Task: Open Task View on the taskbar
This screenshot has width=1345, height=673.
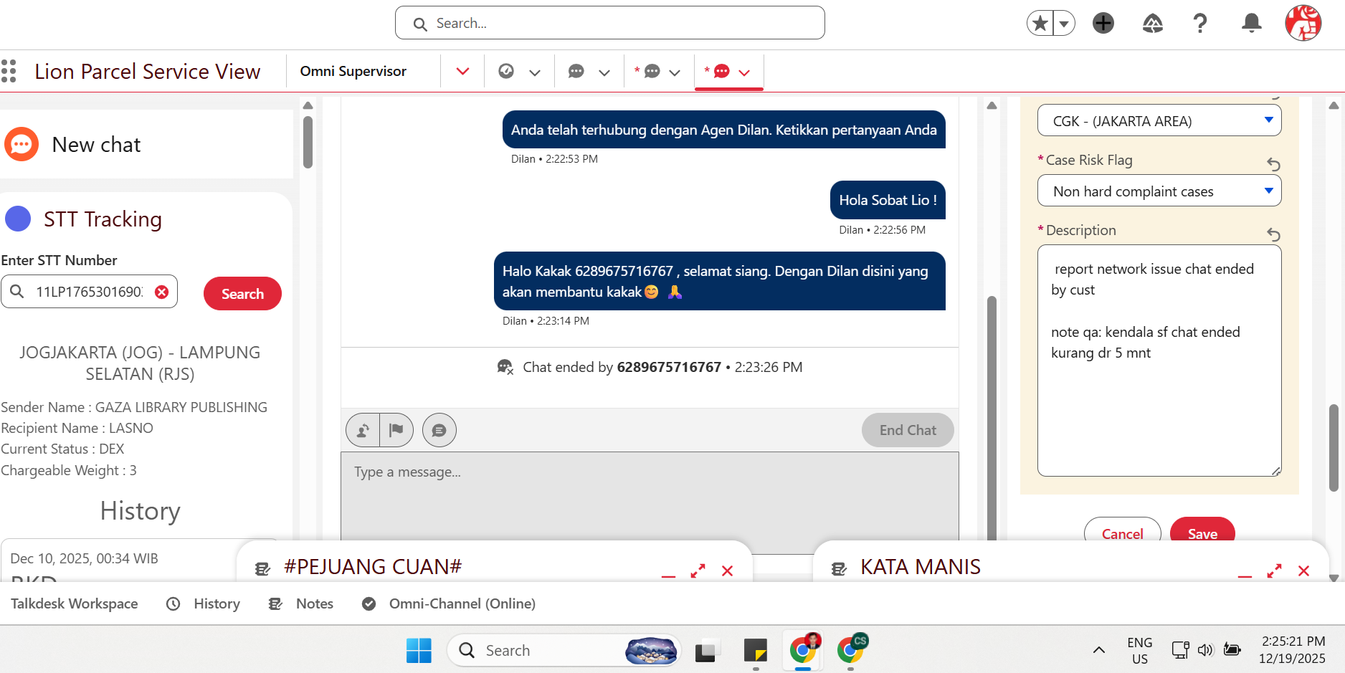Action: pos(706,650)
